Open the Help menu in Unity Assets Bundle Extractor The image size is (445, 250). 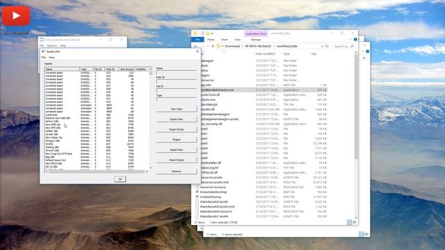click(x=63, y=45)
